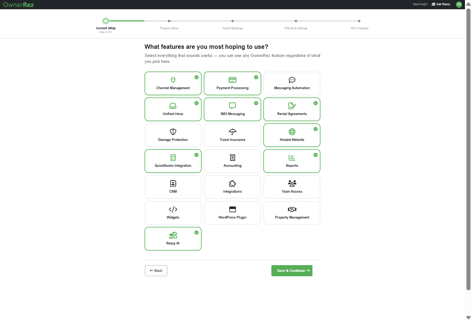
Task: Go to the Policies & Settings step
Action: pyautogui.click(x=296, y=28)
